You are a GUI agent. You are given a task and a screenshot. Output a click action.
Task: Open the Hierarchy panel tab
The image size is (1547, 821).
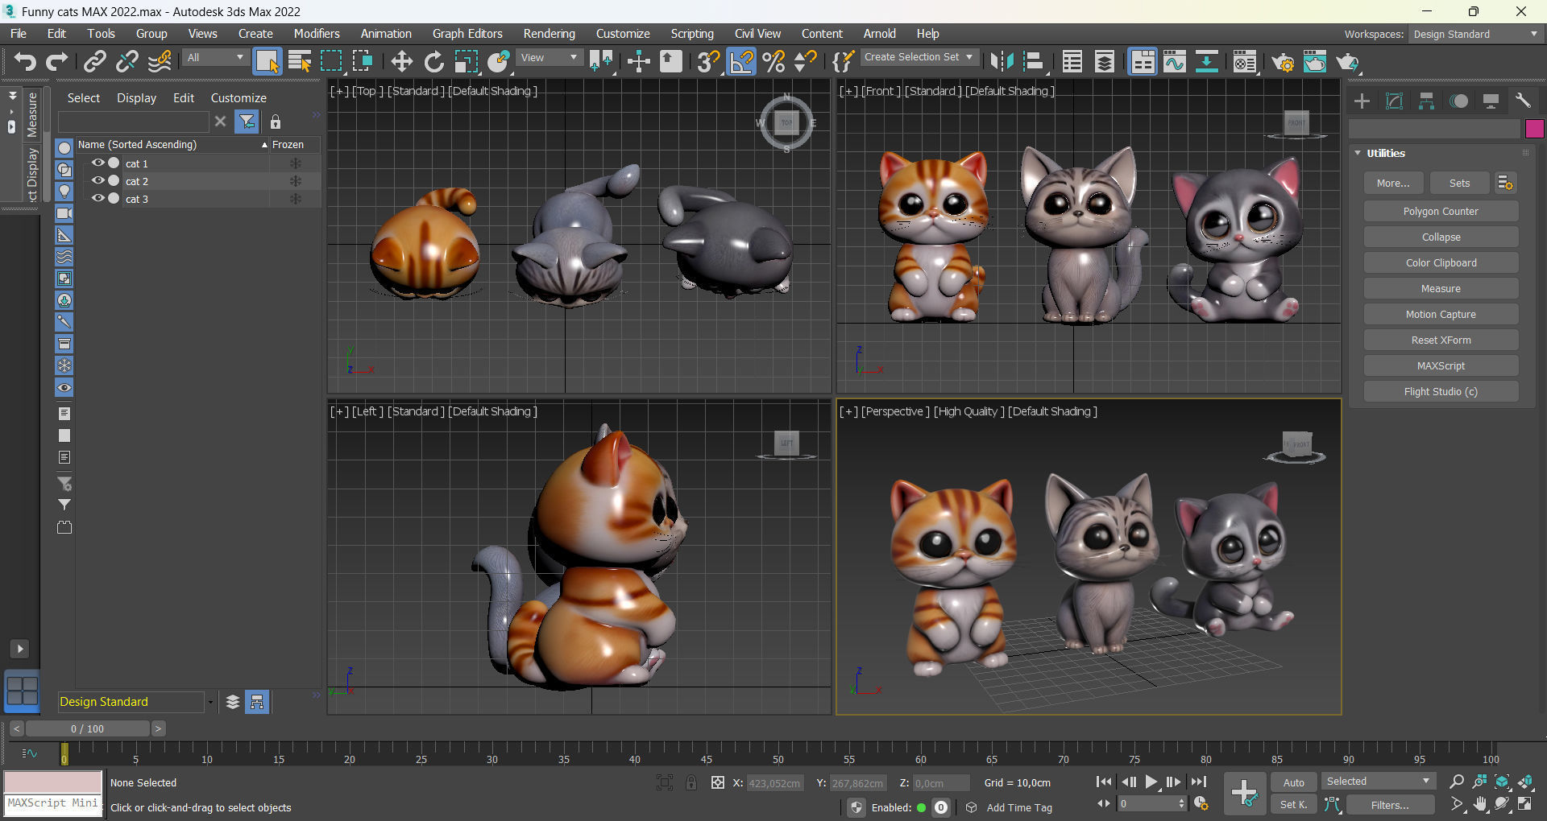tap(1426, 101)
